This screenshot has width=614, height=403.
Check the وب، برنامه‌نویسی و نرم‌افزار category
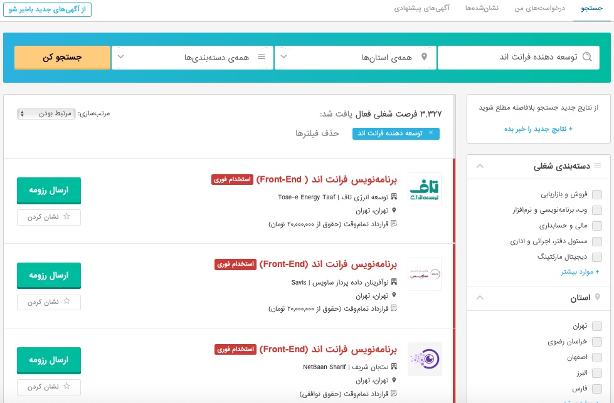point(597,210)
